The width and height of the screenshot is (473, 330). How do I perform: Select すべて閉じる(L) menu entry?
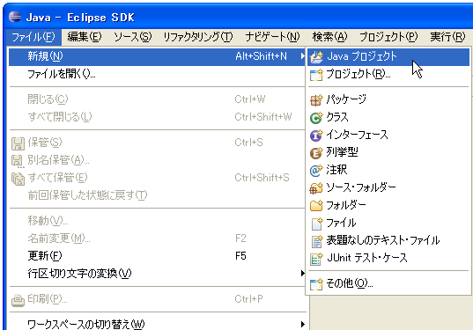click(x=157, y=117)
